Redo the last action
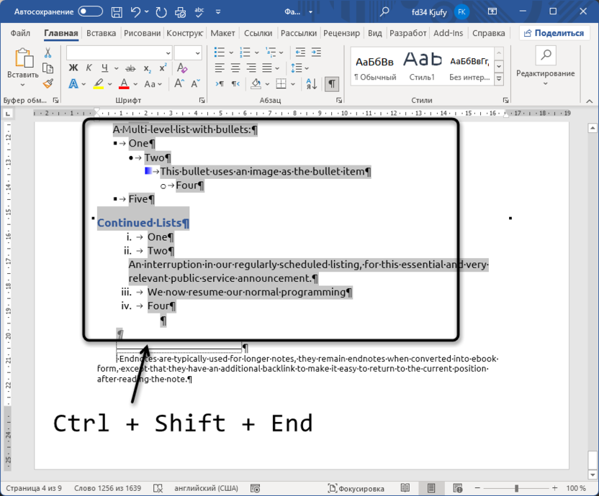Screen dimensions: 599x496 pyautogui.click(x=161, y=12)
